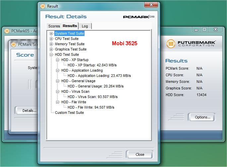Click HDD Score value 13434
Image resolution: width=227 pixels, height=167 pixels.
click(201, 95)
